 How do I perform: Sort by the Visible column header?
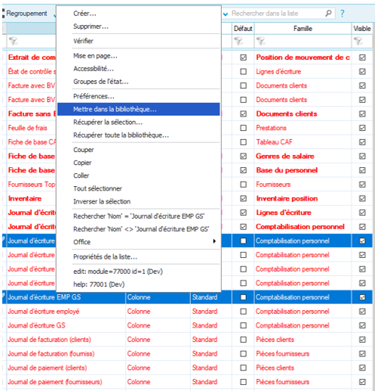(x=362, y=29)
